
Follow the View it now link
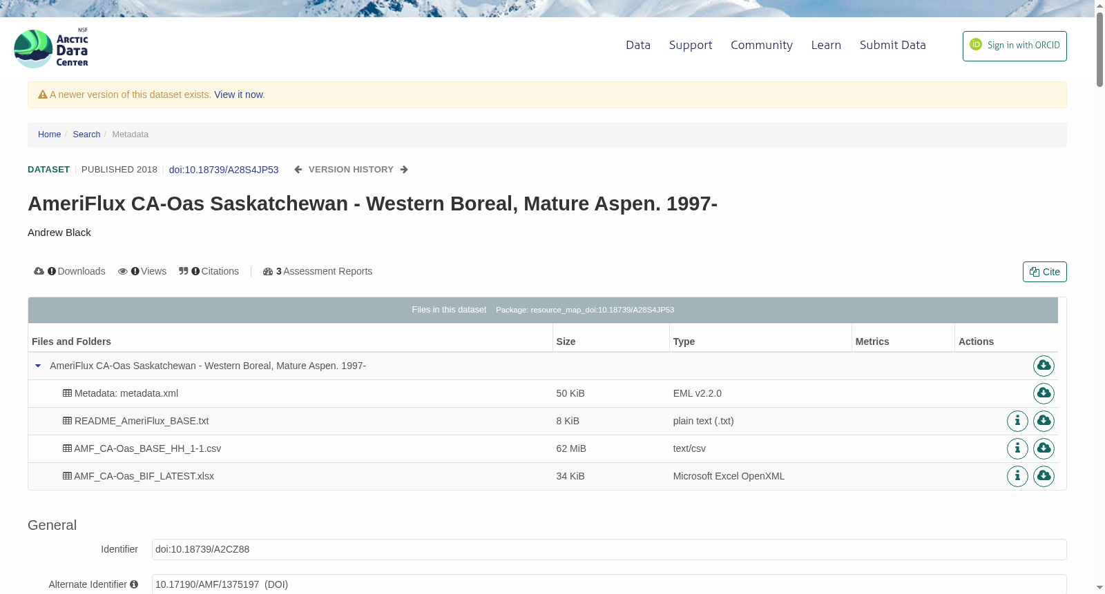point(238,95)
